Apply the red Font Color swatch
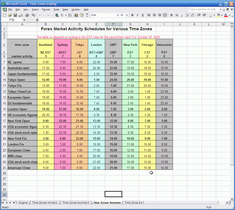Screen dimensions: 235x210 226,15
